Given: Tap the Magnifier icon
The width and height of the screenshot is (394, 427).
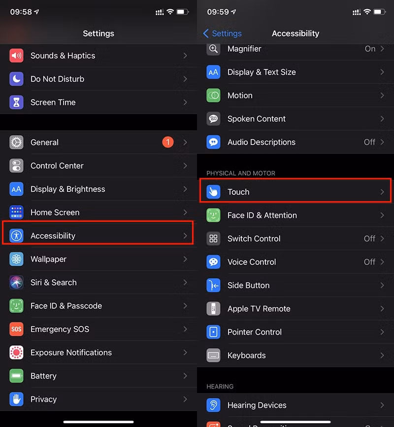Looking at the screenshot, I should (213, 49).
